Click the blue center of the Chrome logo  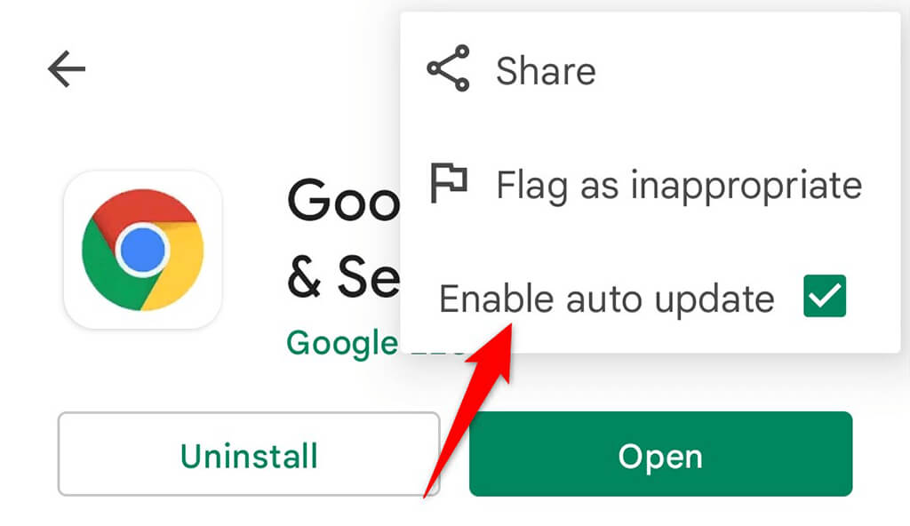click(x=142, y=251)
